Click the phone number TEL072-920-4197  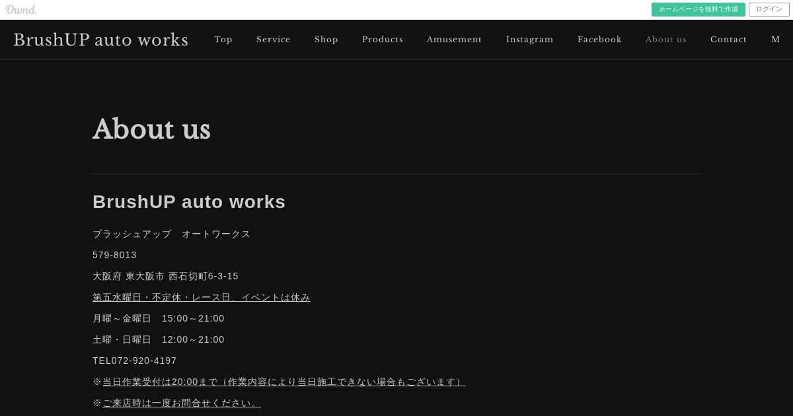coord(135,361)
